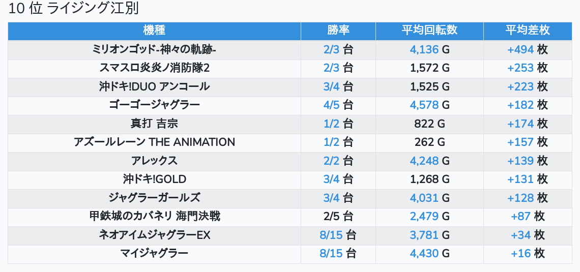Open 沖ドキ!DUO アンコール entry
This screenshot has width=580, height=272.
tap(154, 86)
